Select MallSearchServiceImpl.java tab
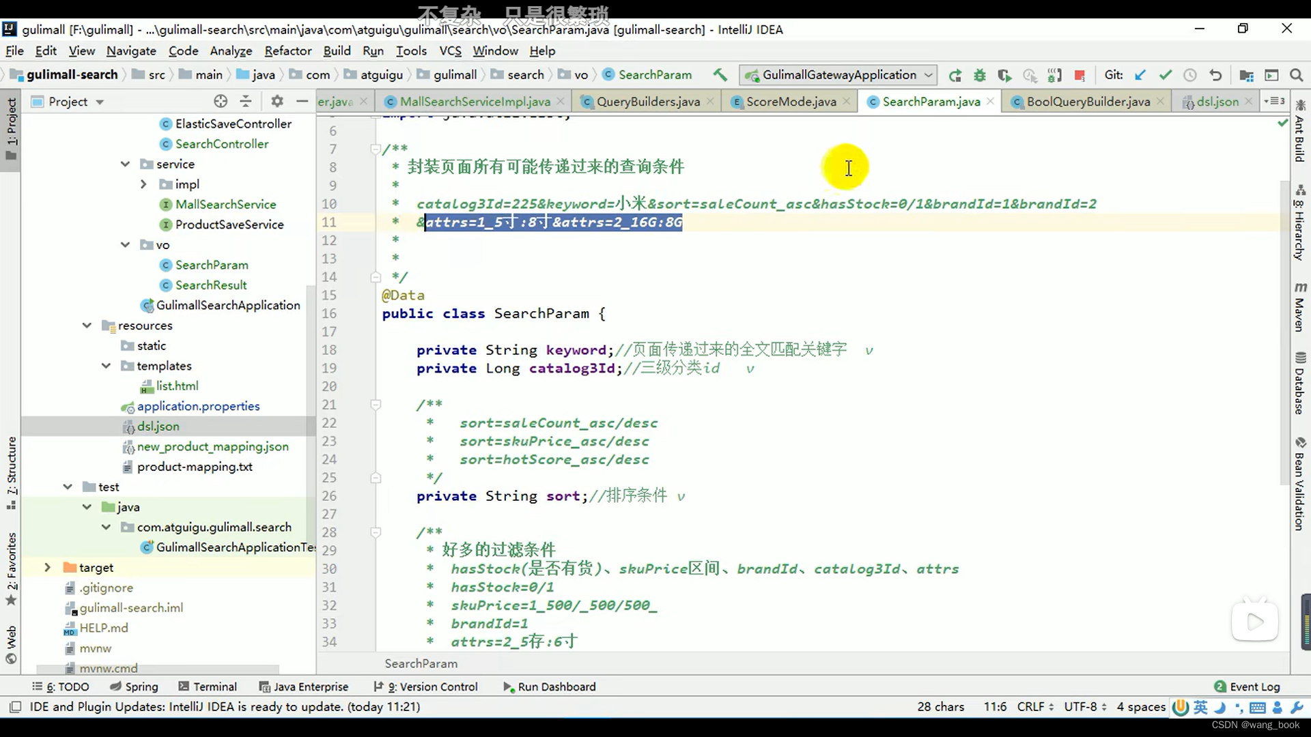Image resolution: width=1311 pixels, height=737 pixels. pos(475,102)
